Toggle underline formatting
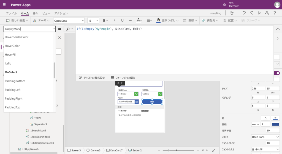Image resolution: width=282 pixels, height=154 pixels. pos(122,21)
